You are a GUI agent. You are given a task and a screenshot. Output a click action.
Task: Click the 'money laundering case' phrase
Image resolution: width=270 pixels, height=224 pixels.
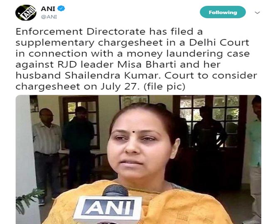click(x=188, y=54)
